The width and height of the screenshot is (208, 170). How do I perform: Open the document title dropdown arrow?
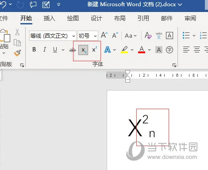(x=180, y=4)
